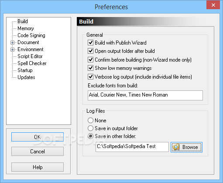The height and width of the screenshot is (183, 223).
Task: Select Save in other folder radio
Action: [90, 136]
